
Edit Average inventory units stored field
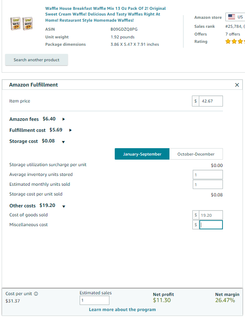208,175
